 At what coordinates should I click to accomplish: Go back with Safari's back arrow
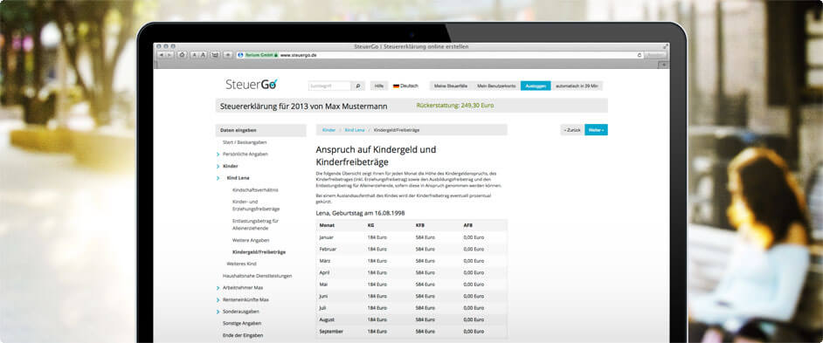pyautogui.click(x=161, y=54)
